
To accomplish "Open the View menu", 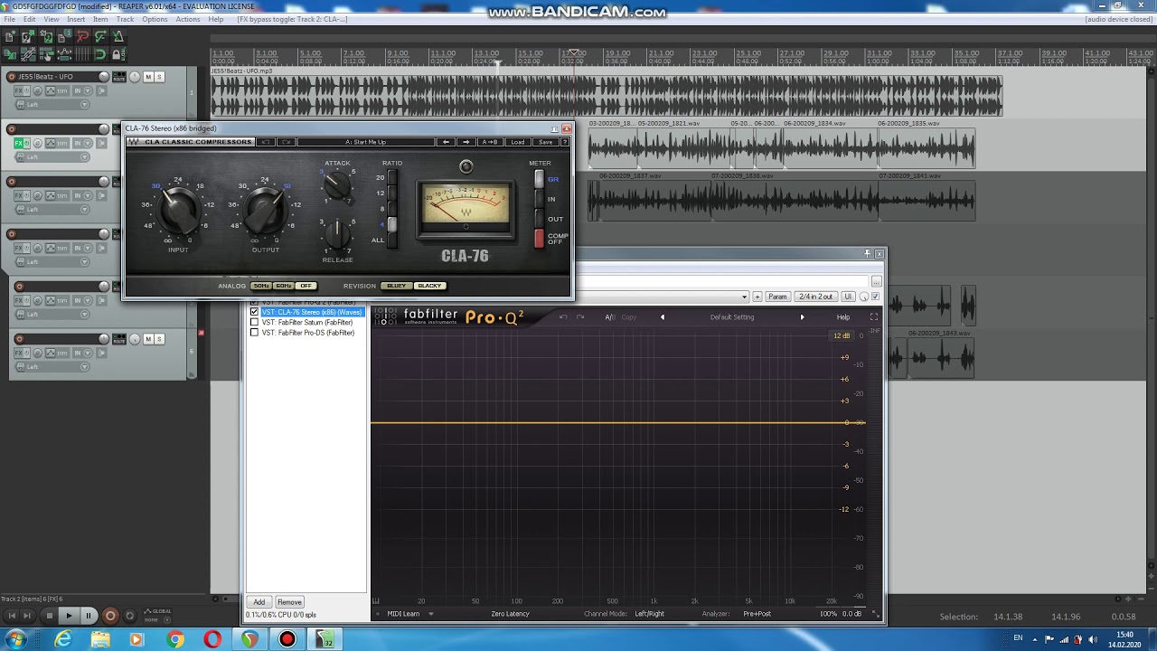I will pyautogui.click(x=52, y=19).
